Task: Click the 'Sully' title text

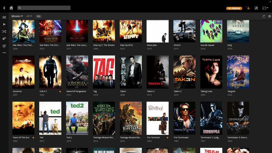Action: pyautogui.click(x=230, y=45)
